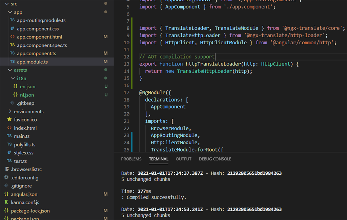The width and height of the screenshot is (347, 220).
Task: Collapse the i18n folder
Action: [13, 78]
